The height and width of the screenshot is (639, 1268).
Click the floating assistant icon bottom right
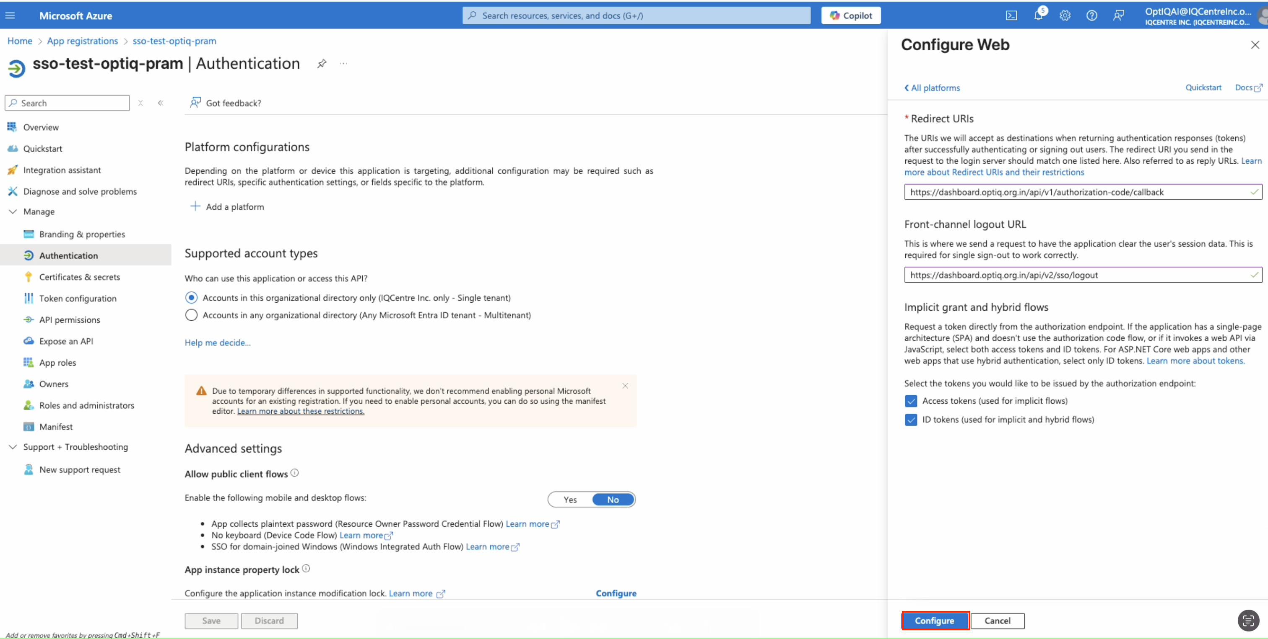1248,620
